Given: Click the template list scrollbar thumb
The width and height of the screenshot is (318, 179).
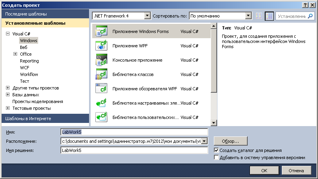Looking at the screenshot, I should [213, 61].
